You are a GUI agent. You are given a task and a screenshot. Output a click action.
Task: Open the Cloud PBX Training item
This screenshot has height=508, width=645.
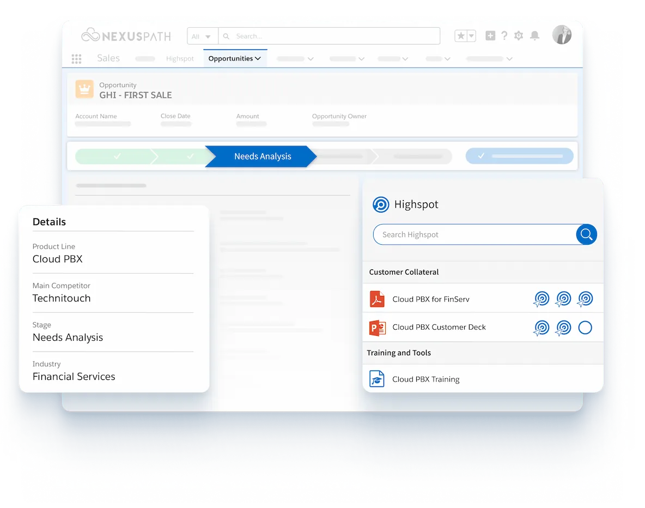[426, 379]
